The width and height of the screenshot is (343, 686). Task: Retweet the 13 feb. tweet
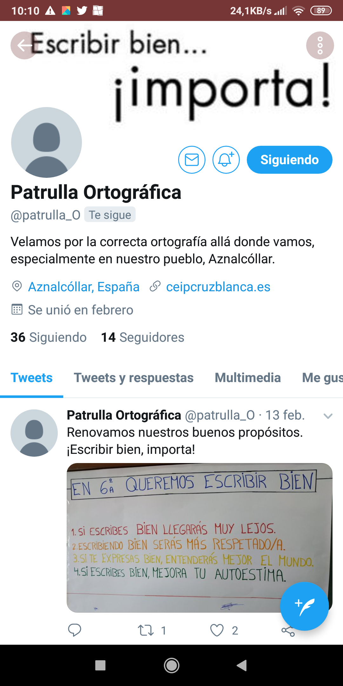(x=146, y=630)
